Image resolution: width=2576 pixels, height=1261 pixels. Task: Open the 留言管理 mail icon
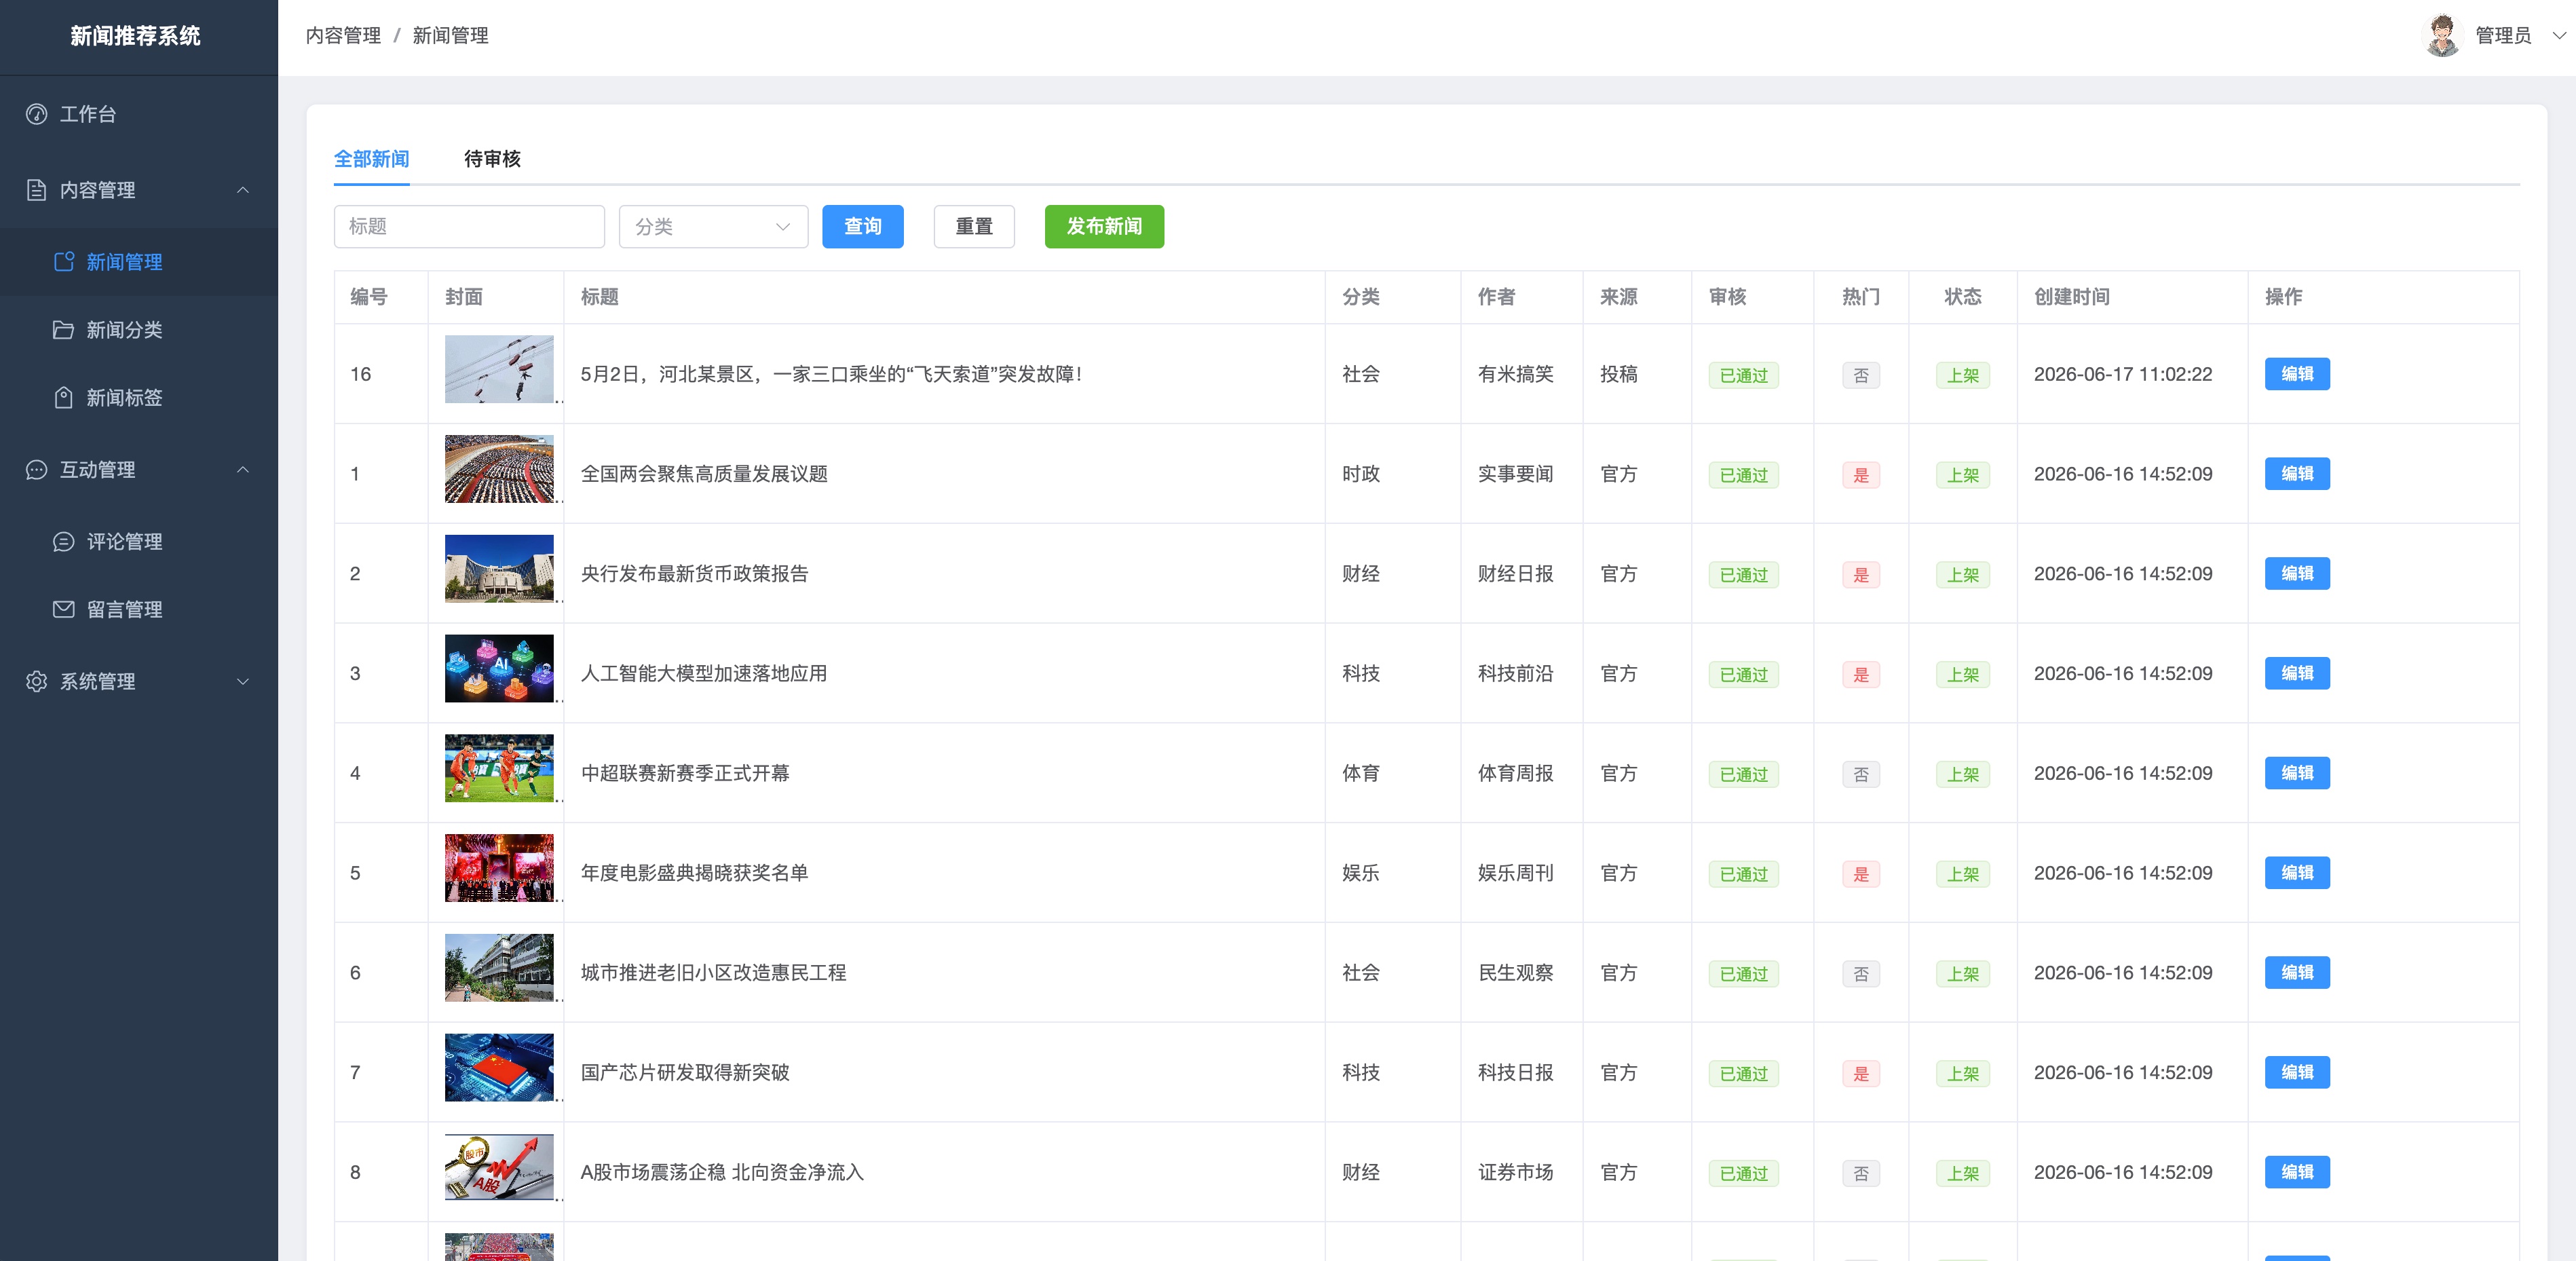point(63,610)
